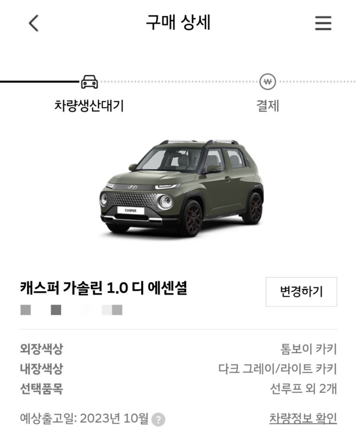357x444 pixels.
Task: Open the estimated delivery date help icon
Action: pyautogui.click(x=158, y=419)
